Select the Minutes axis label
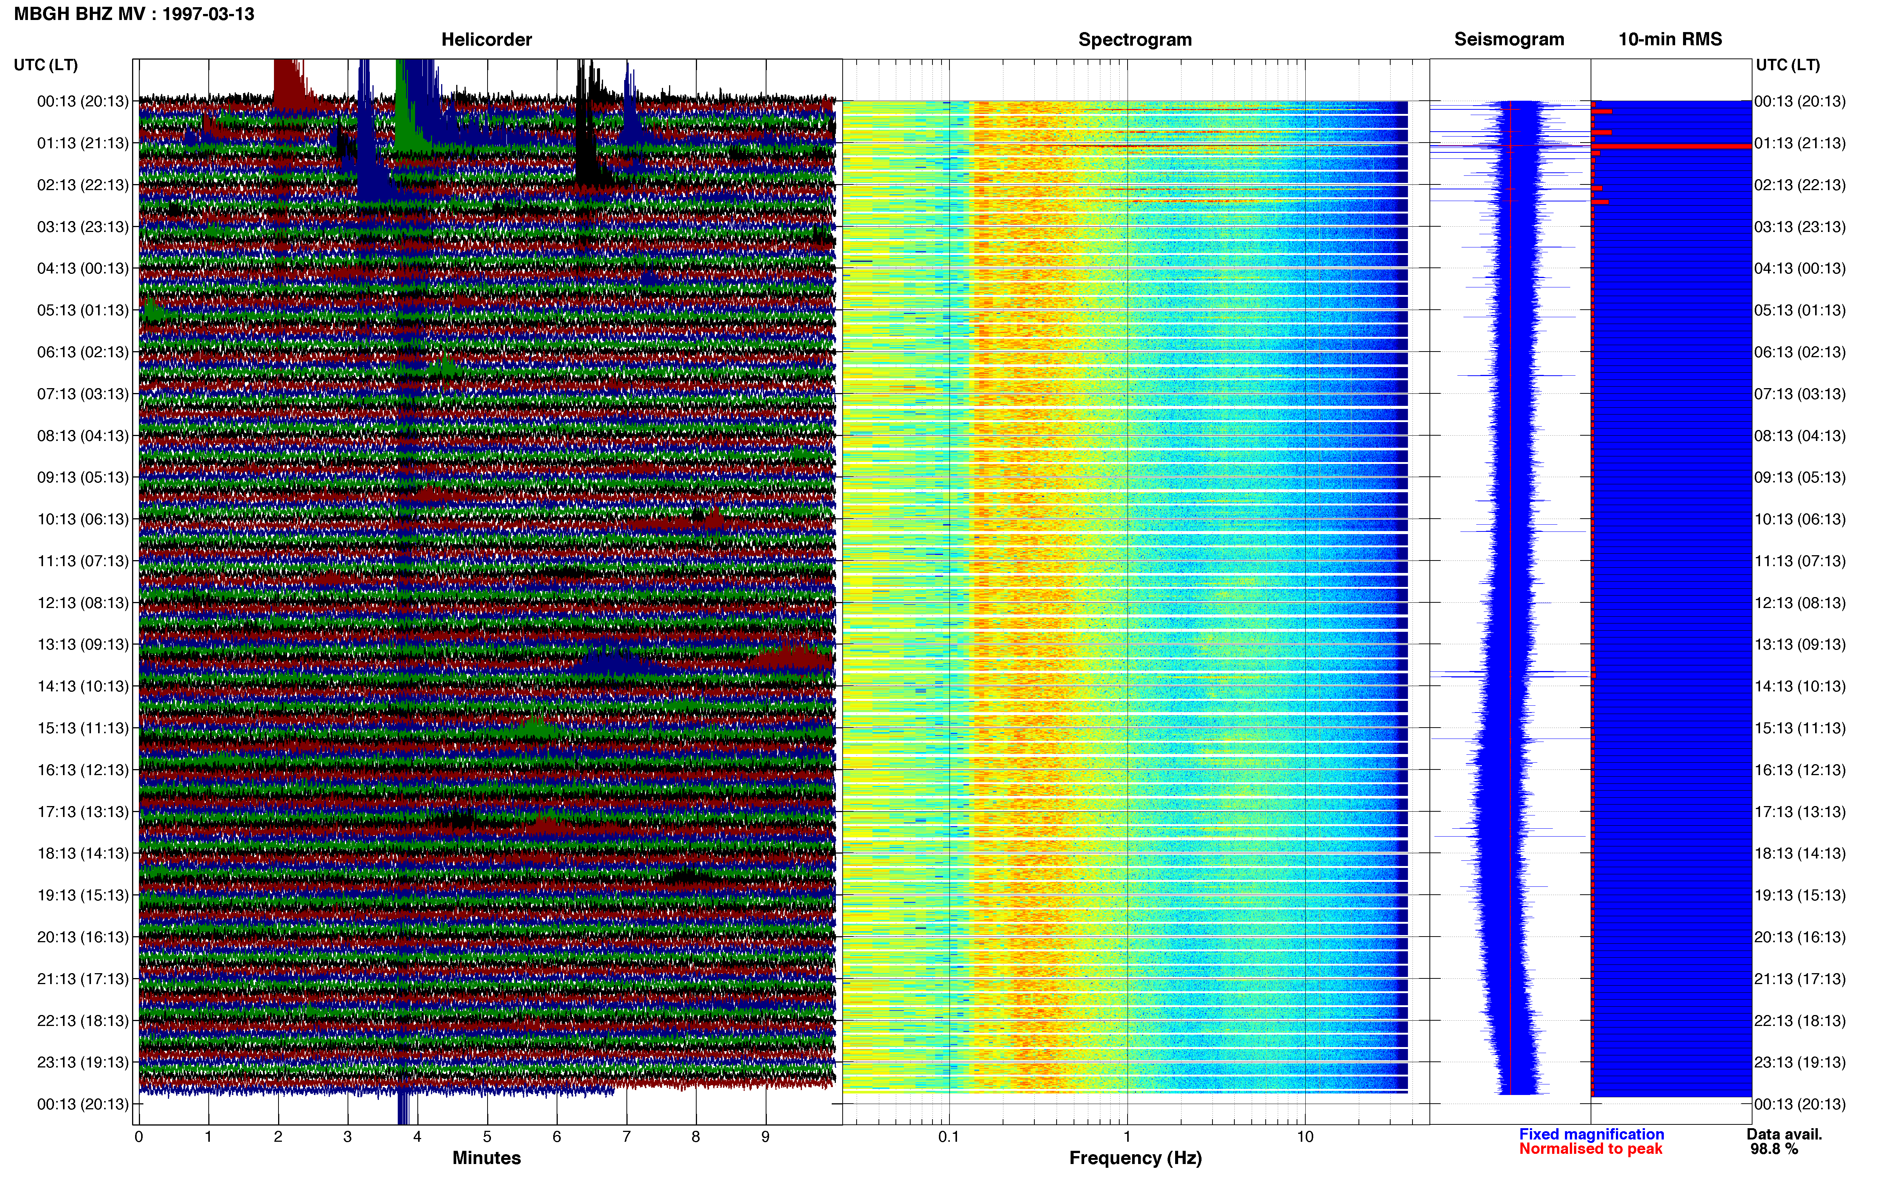 [x=486, y=1157]
